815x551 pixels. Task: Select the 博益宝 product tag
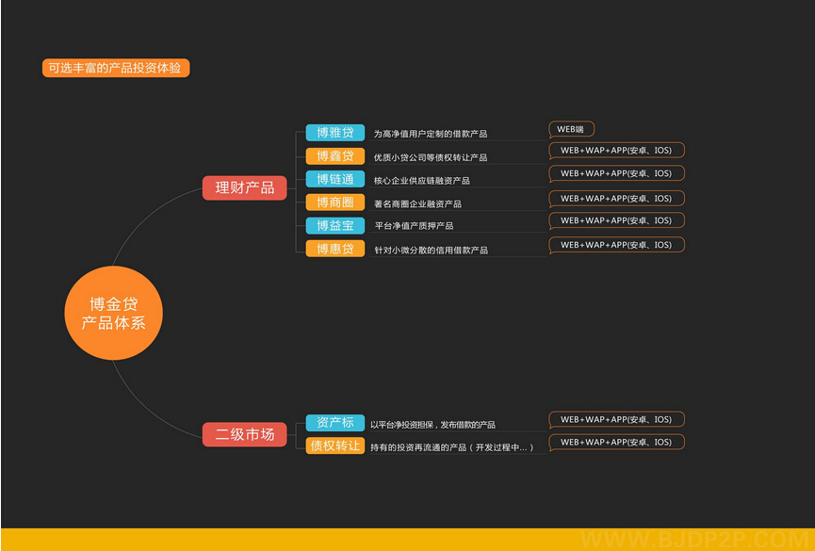(334, 225)
